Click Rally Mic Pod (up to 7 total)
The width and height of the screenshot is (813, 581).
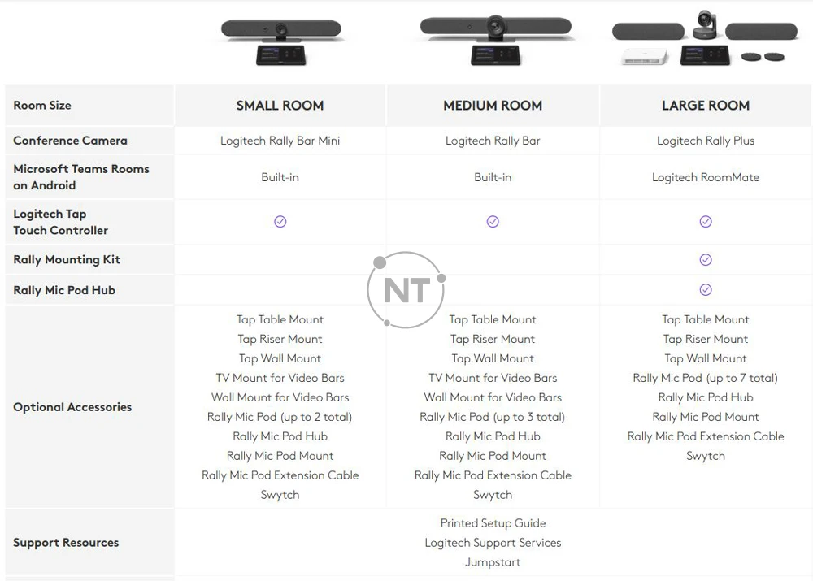click(x=706, y=378)
